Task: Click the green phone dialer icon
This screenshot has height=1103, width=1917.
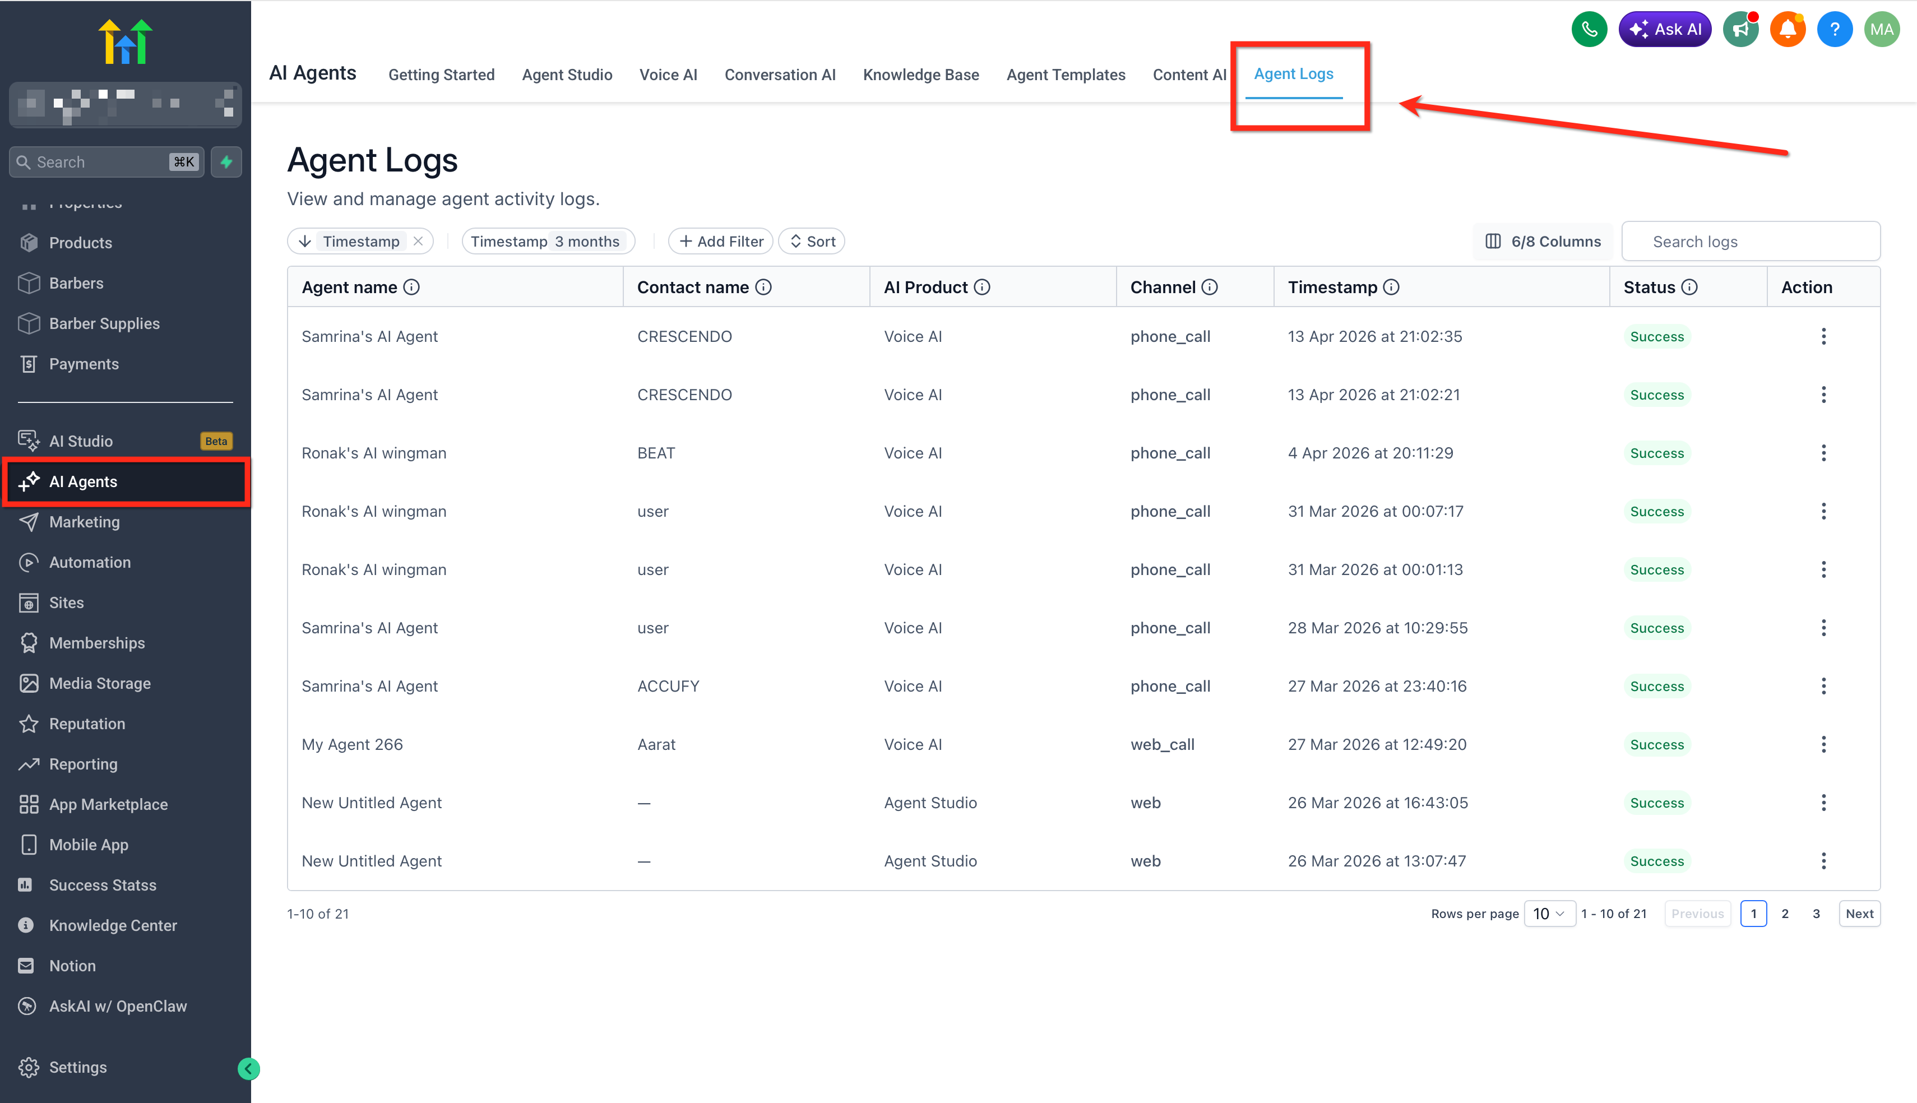Action: tap(1589, 30)
